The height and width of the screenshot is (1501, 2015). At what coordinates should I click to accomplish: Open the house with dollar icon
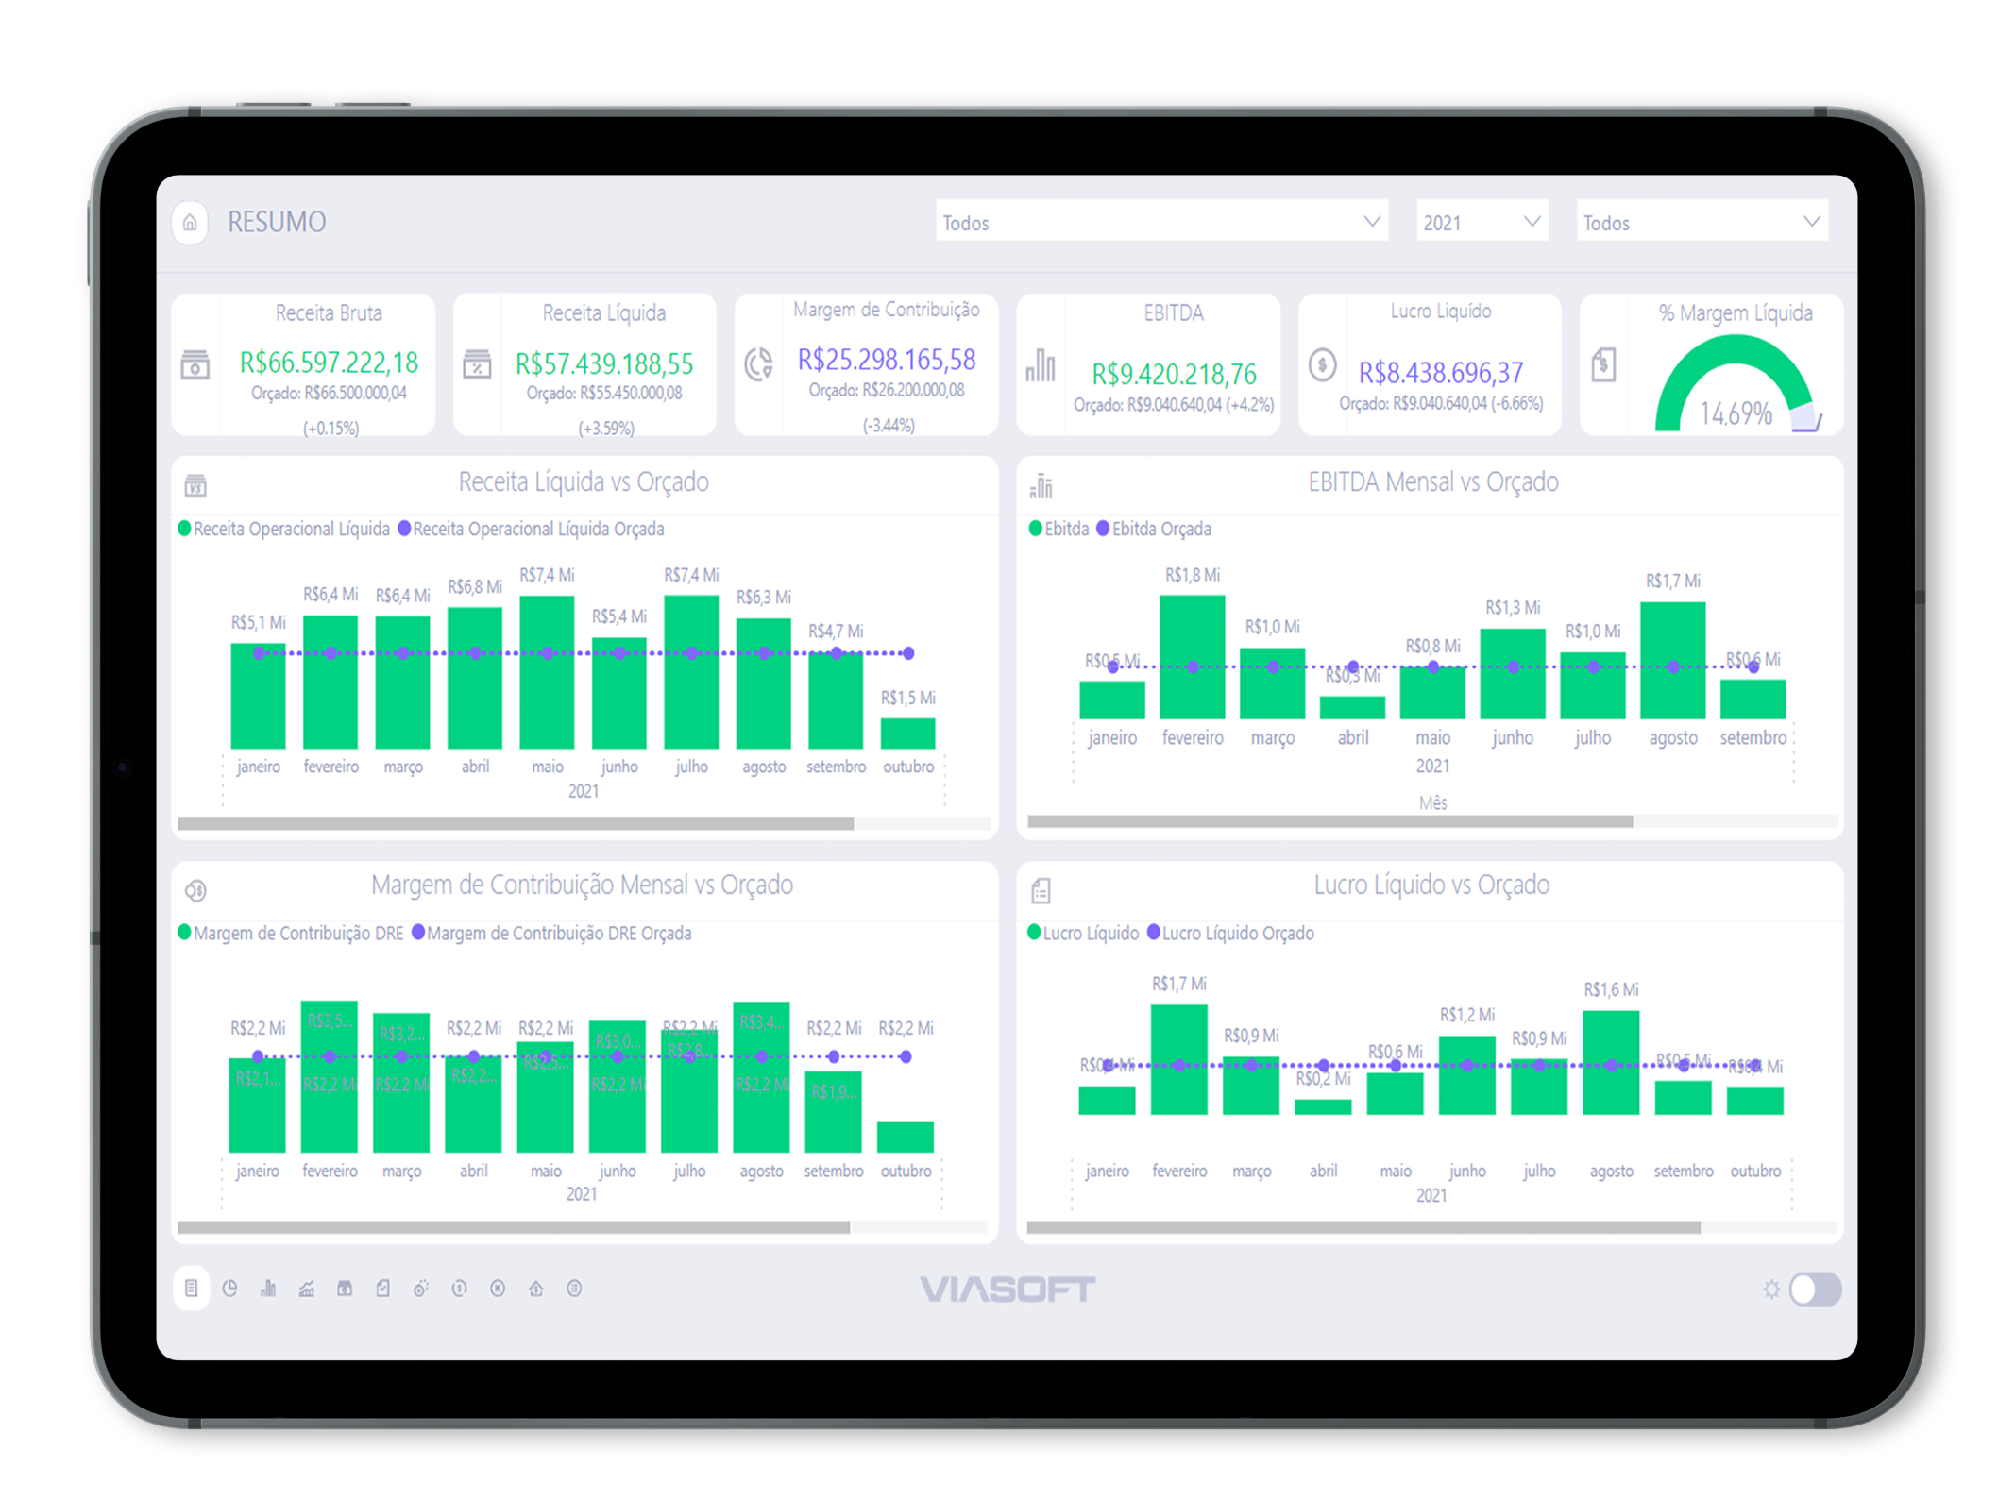535,1289
